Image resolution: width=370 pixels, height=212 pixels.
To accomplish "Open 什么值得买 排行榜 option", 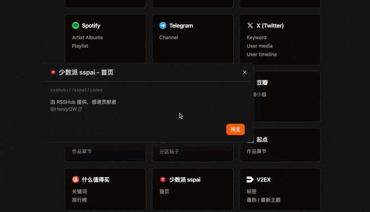I will point(80,200).
